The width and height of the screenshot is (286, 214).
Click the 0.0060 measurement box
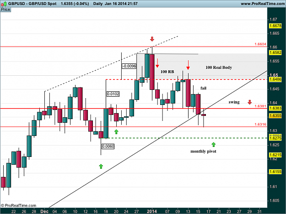(108, 146)
